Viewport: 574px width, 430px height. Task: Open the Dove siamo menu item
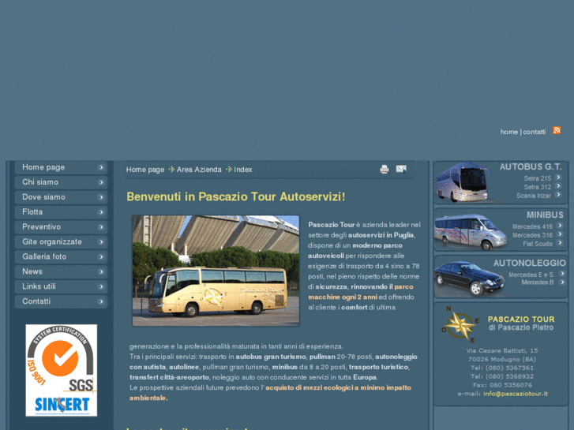pyautogui.click(x=61, y=197)
